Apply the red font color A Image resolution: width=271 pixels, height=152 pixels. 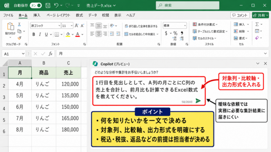(x=77, y=34)
